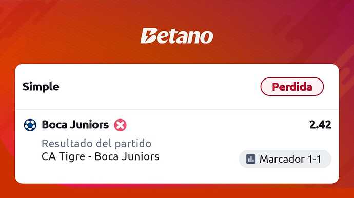Click the divider line under Simple header
The image size is (354, 198).
[x=177, y=109]
